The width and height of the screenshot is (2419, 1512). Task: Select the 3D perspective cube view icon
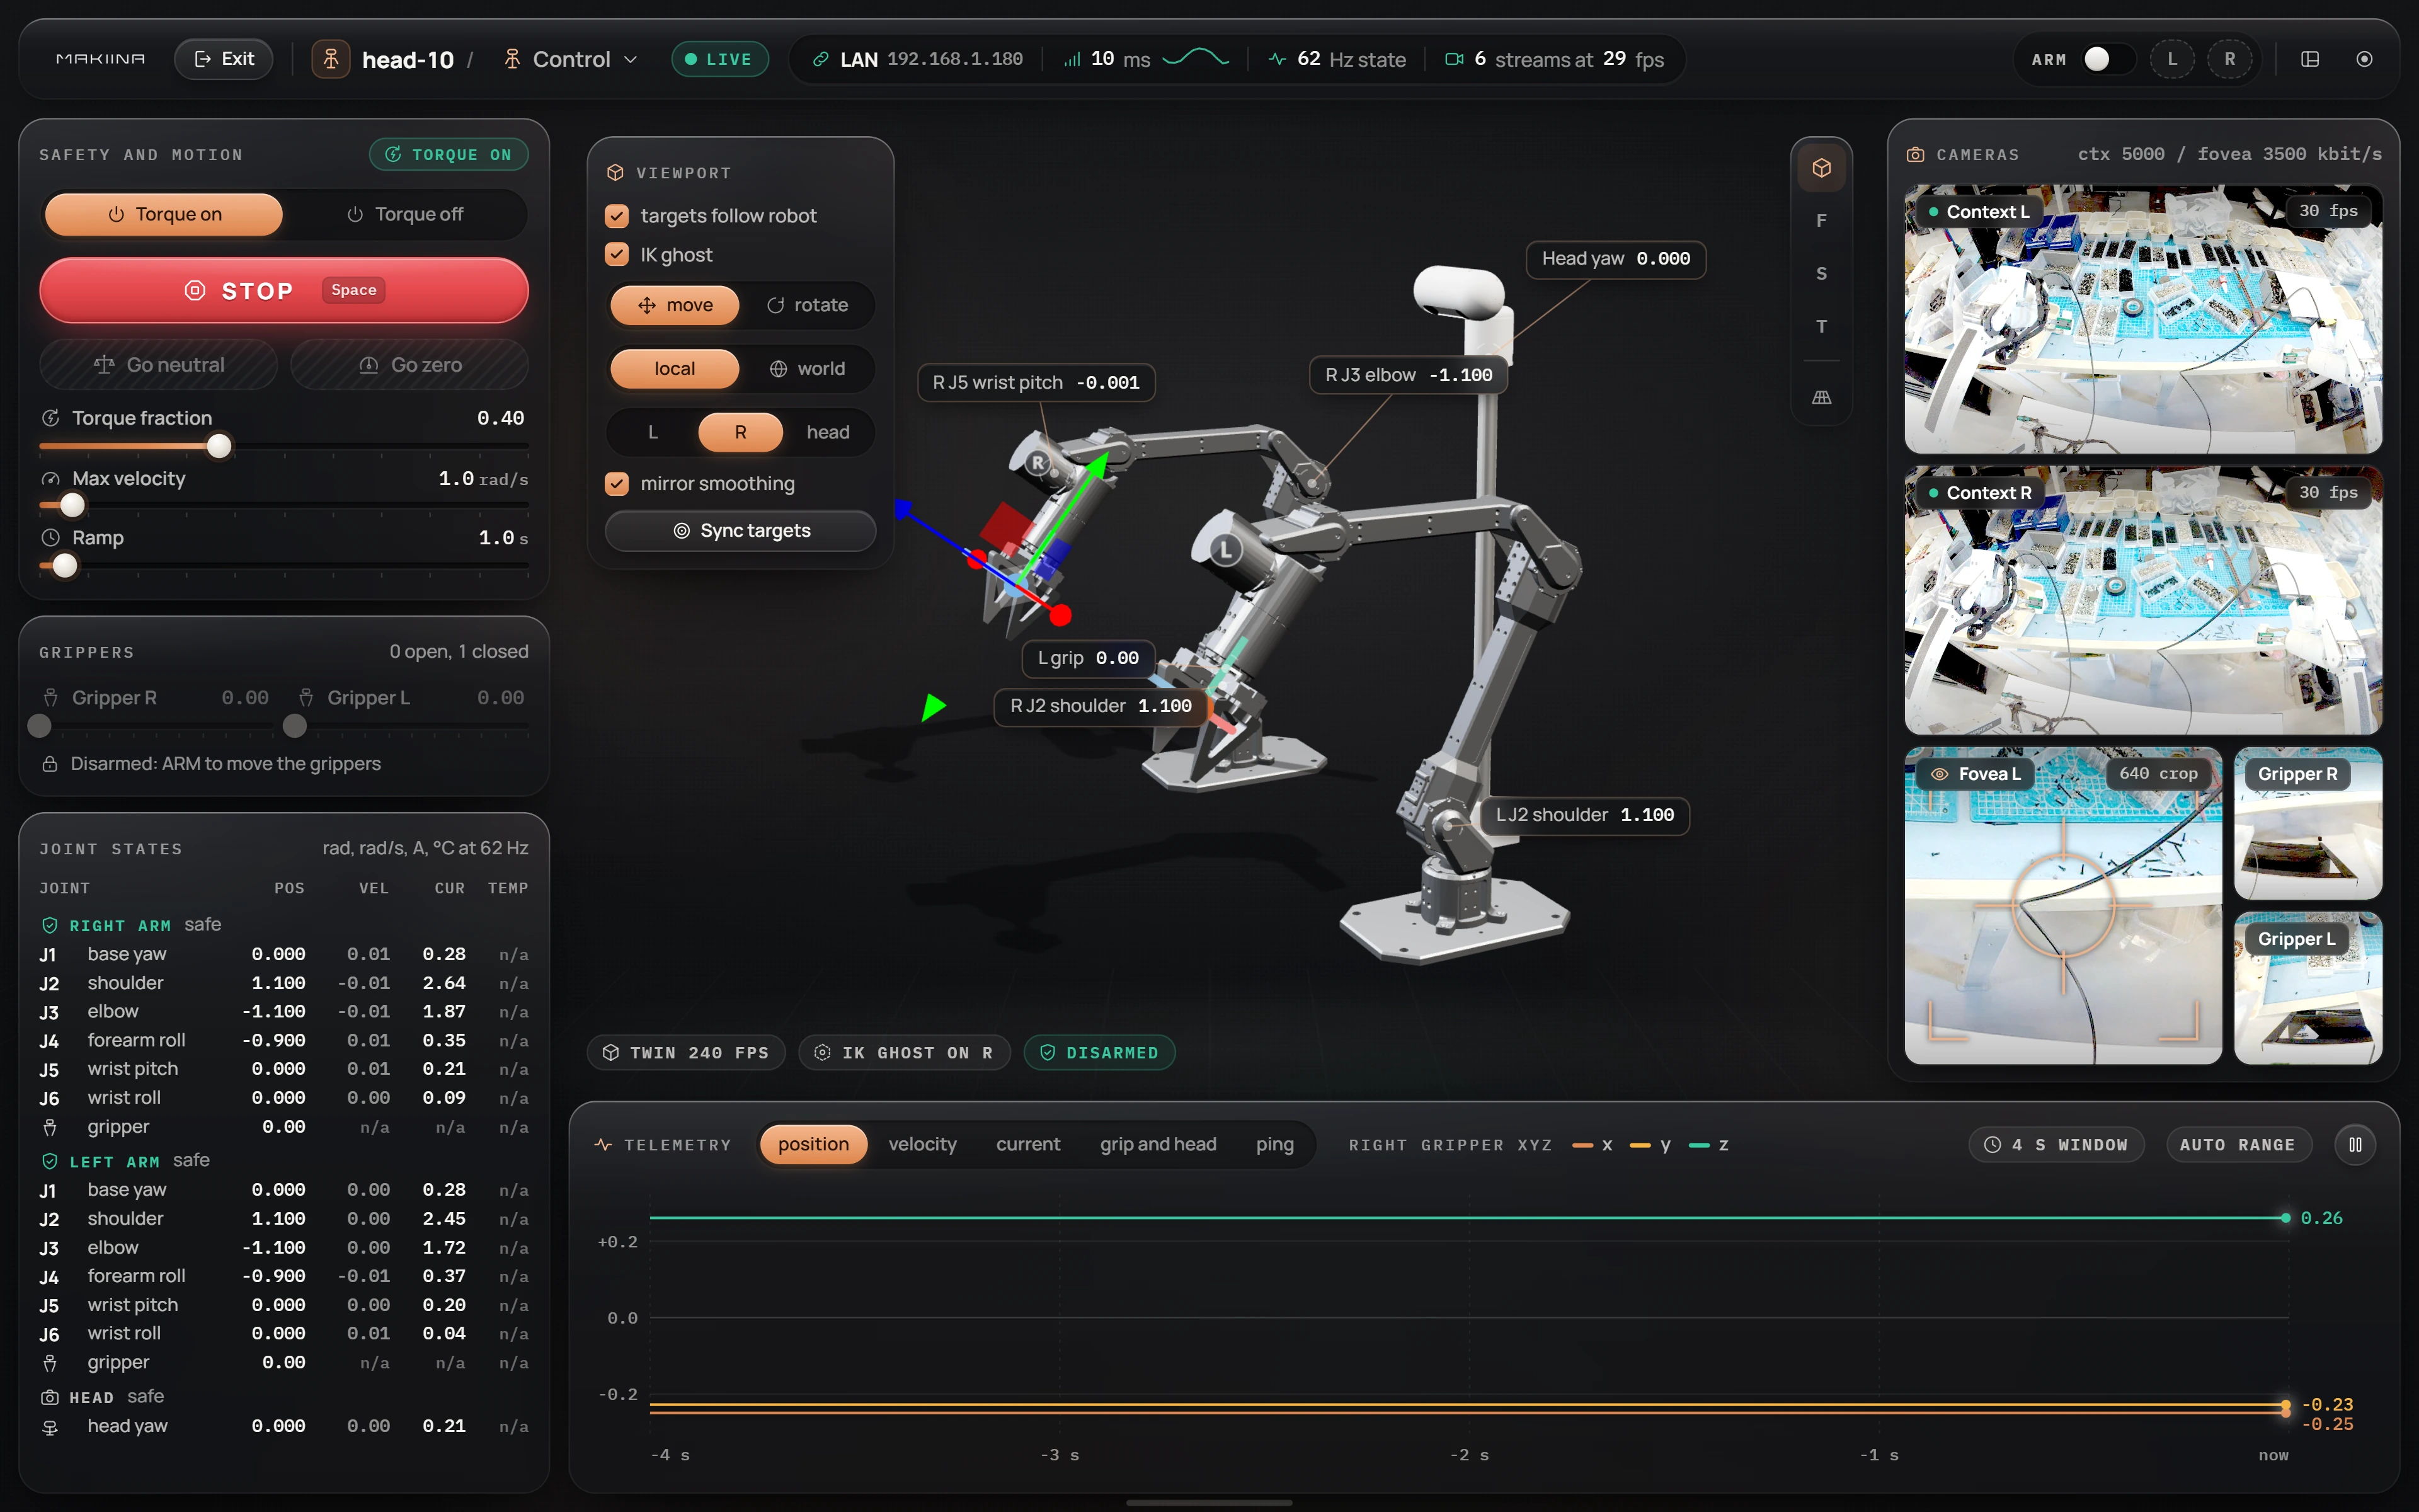1821,168
